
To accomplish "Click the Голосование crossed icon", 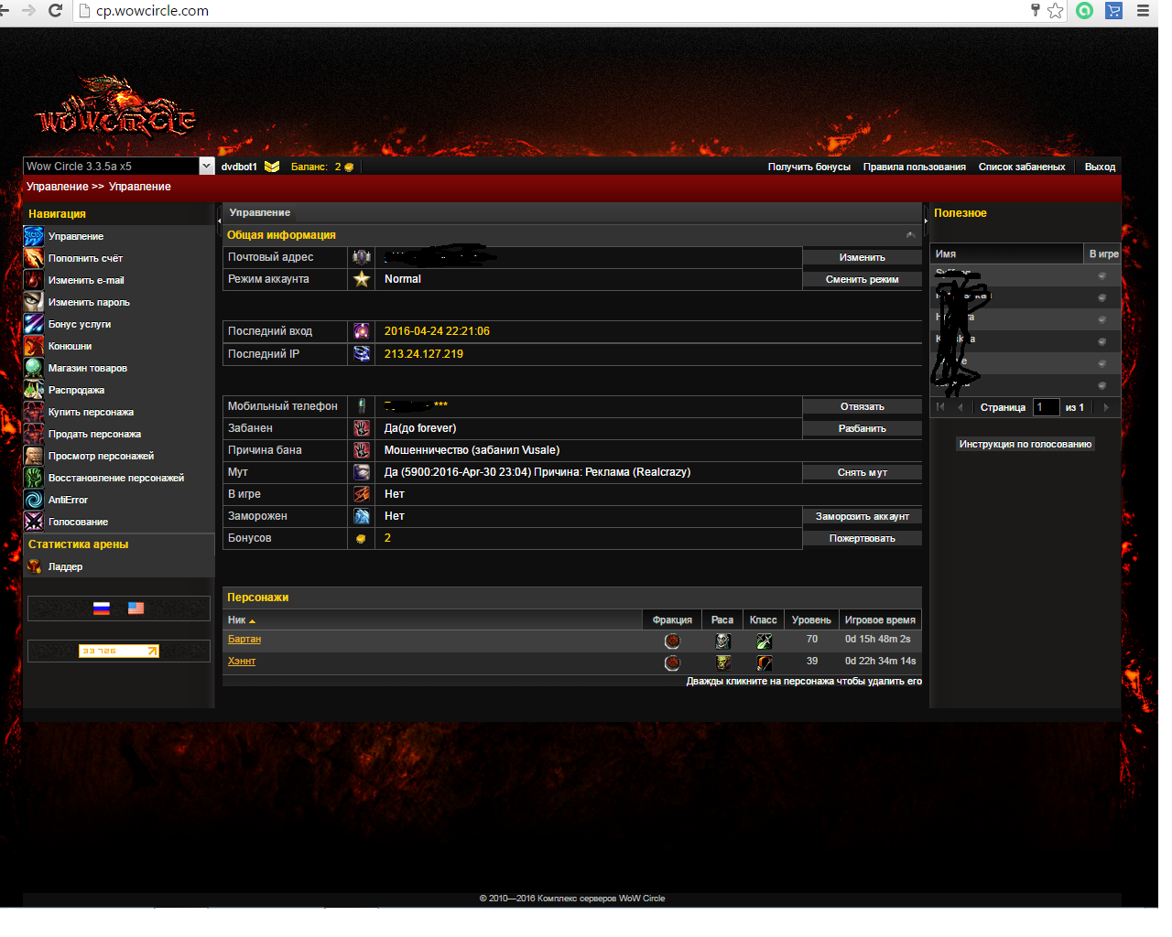I will (34, 522).
